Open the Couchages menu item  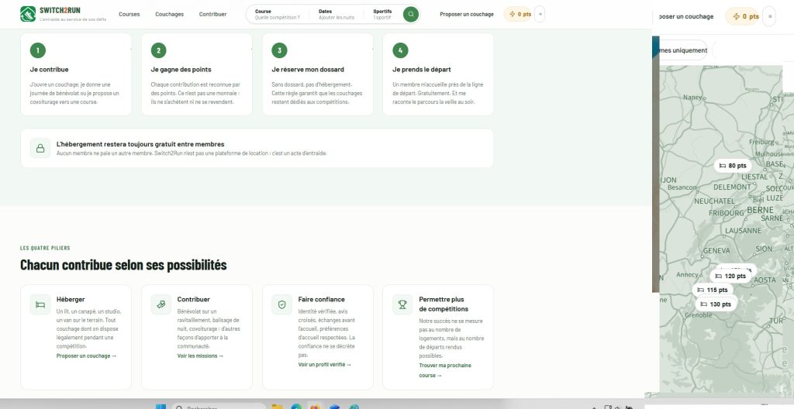[x=169, y=14]
